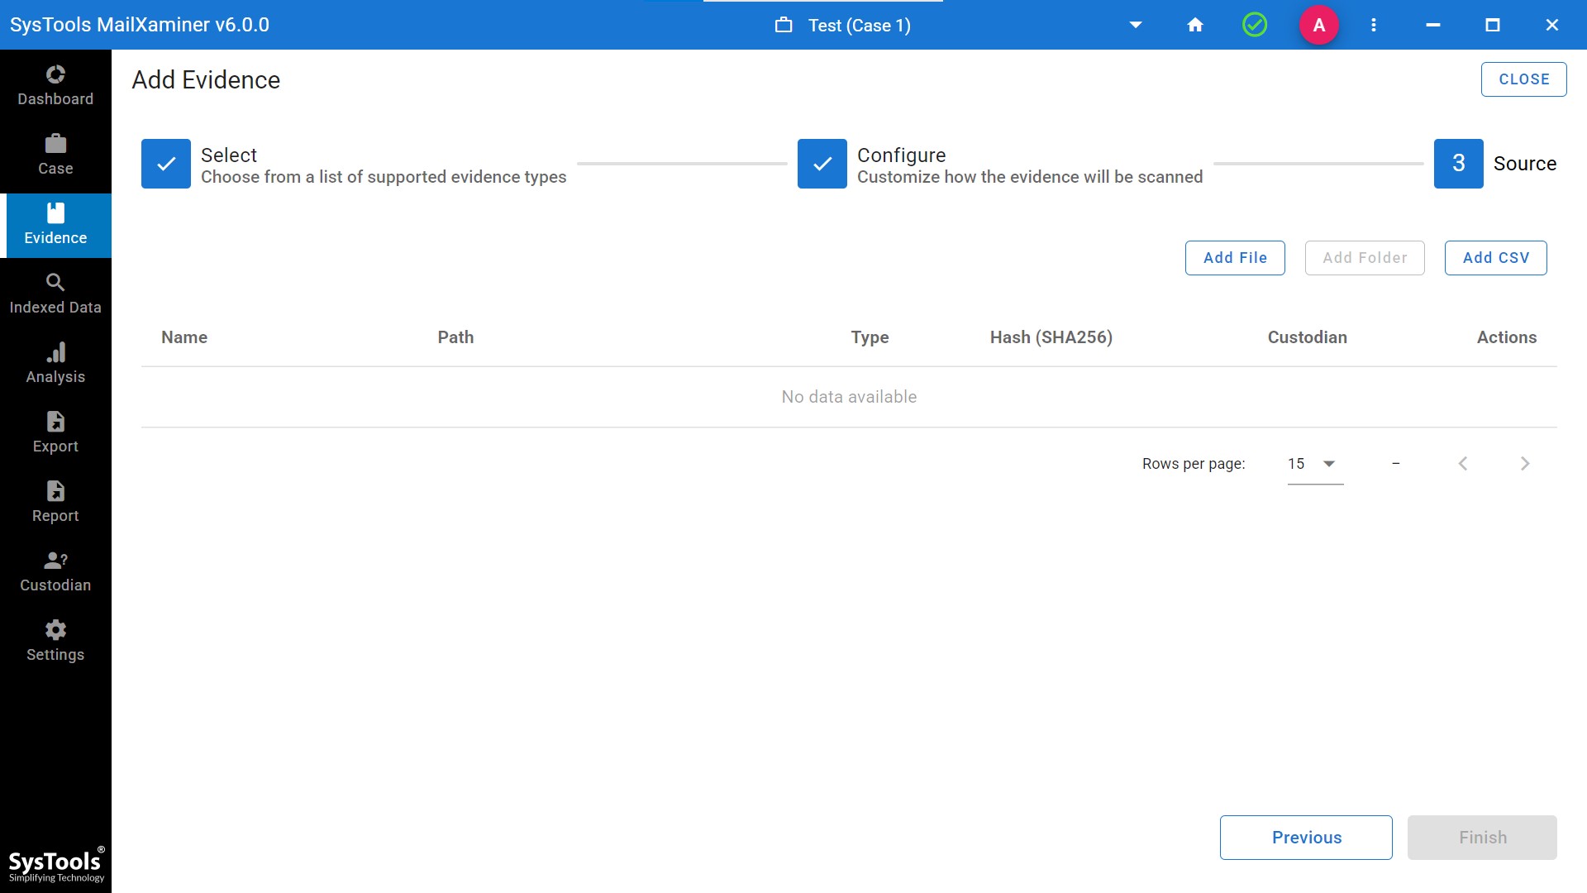Click the green checkmark status icon
Viewport: 1587px width, 893px height.
click(1255, 25)
